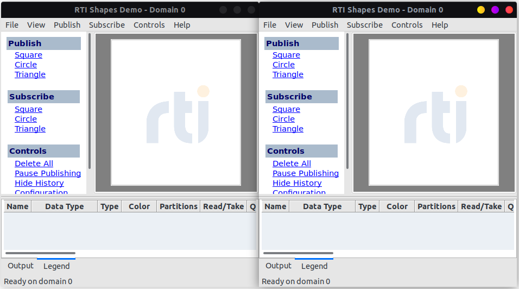Sort by Read/Take column in left window

point(224,206)
